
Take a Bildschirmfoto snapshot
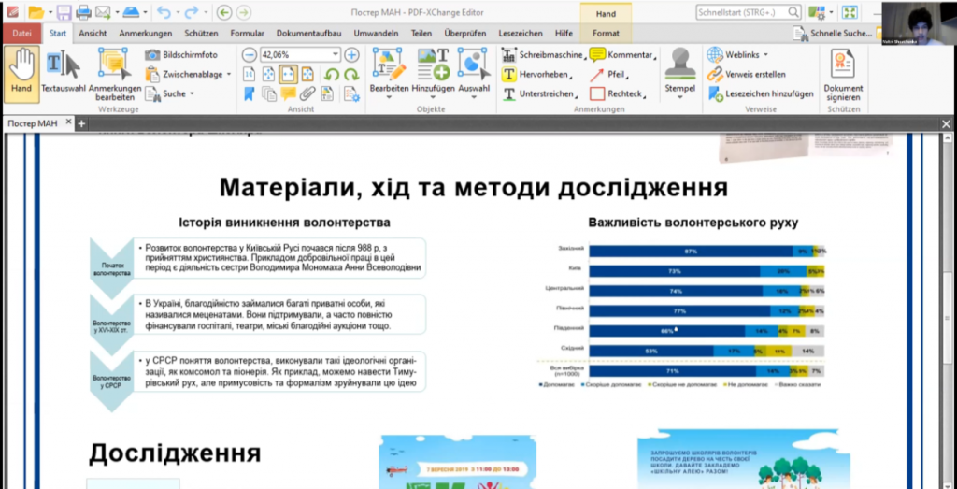[x=182, y=55]
